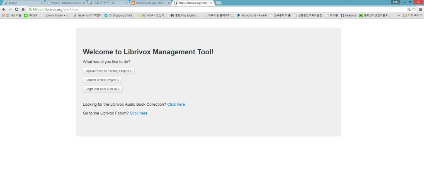
Task: Follow the Audio Book Collection Click here link
Action: tap(176, 104)
